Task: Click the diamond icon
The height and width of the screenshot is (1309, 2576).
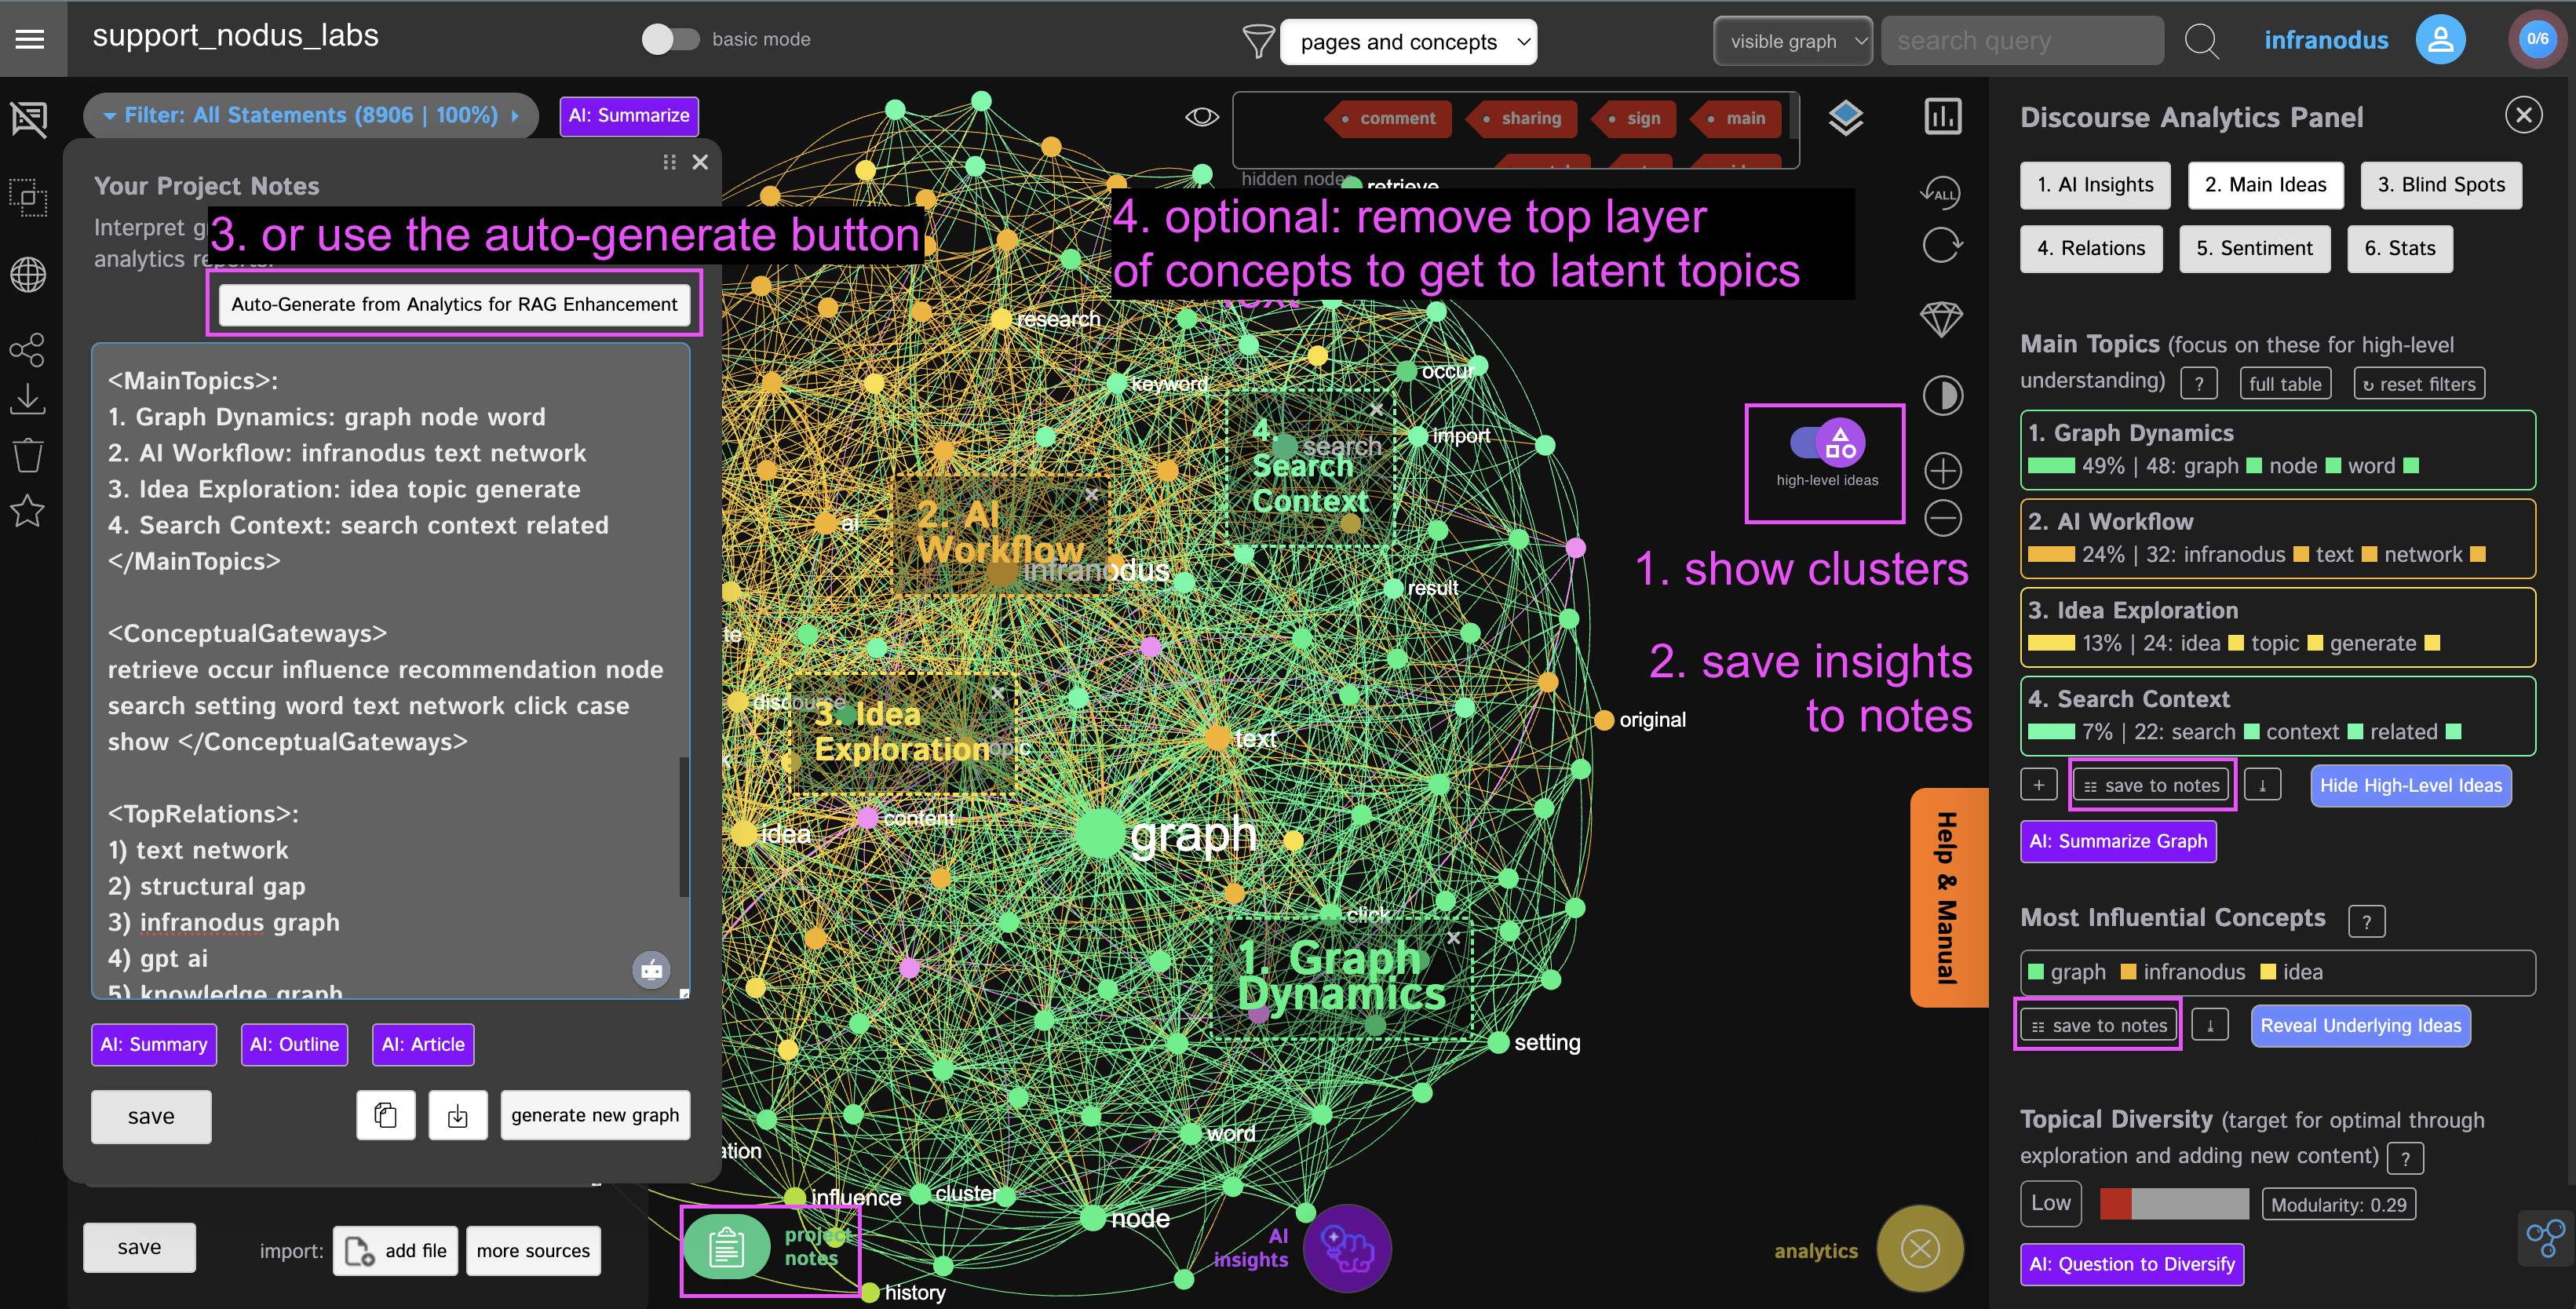Action: coord(1941,320)
